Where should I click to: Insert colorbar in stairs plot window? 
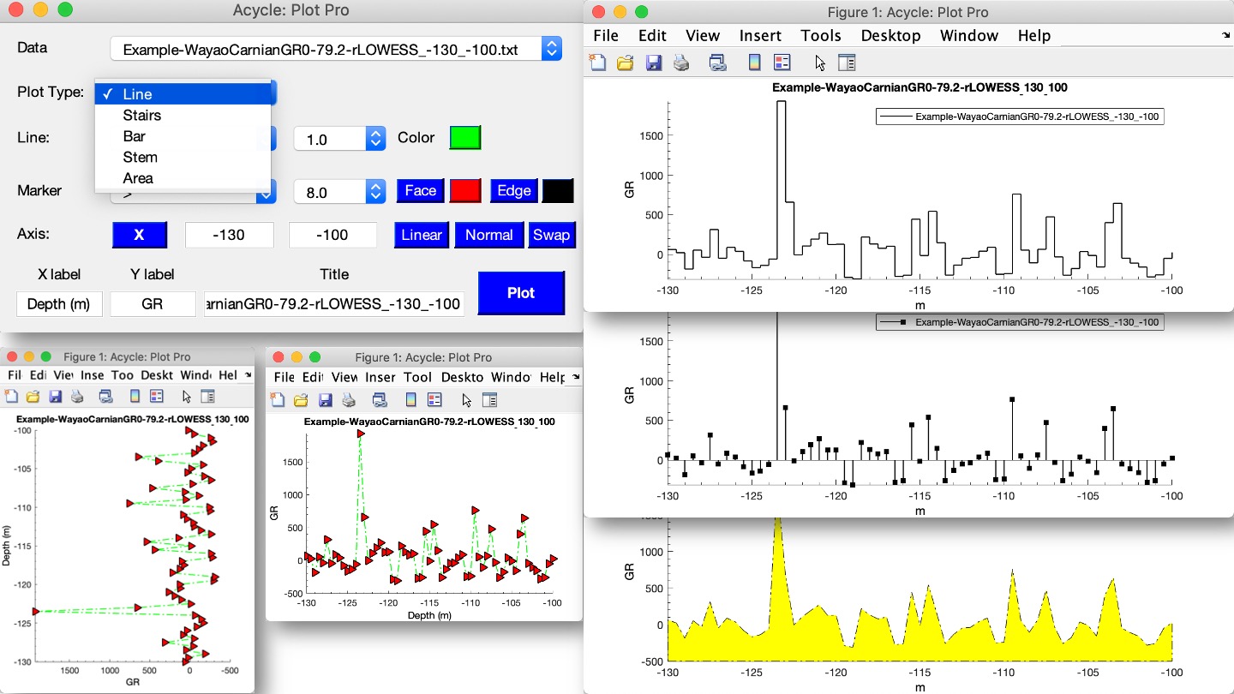click(754, 63)
